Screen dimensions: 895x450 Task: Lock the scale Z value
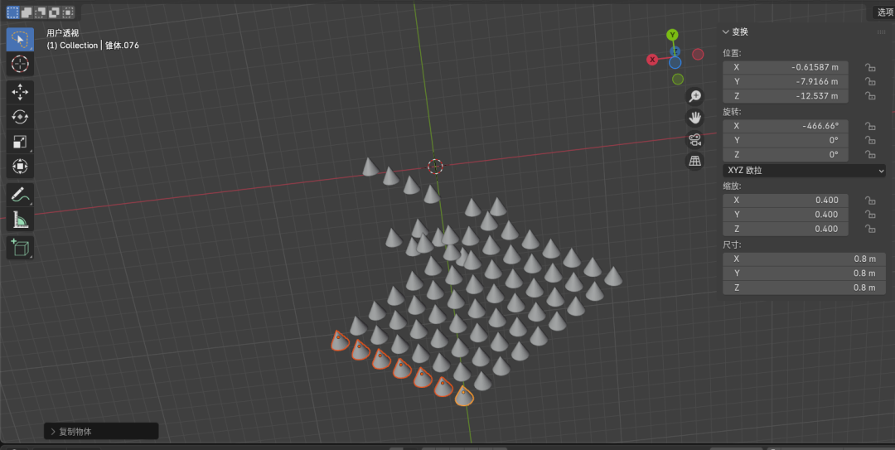click(870, 229)
